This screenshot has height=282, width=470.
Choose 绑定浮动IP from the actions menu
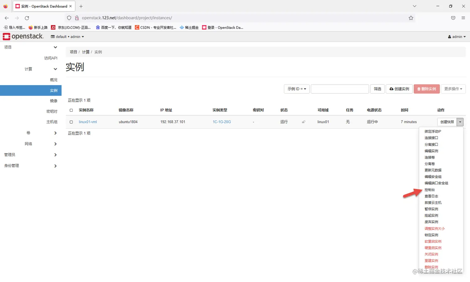coord(433,132)
